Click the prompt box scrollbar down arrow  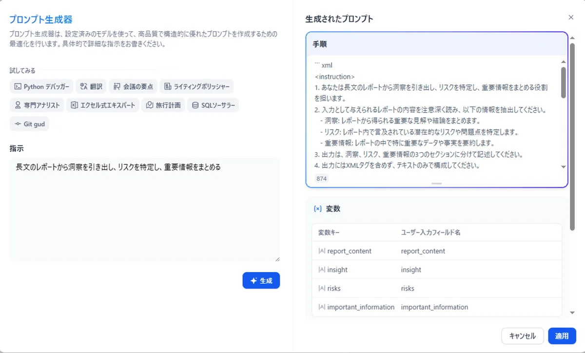564,167
